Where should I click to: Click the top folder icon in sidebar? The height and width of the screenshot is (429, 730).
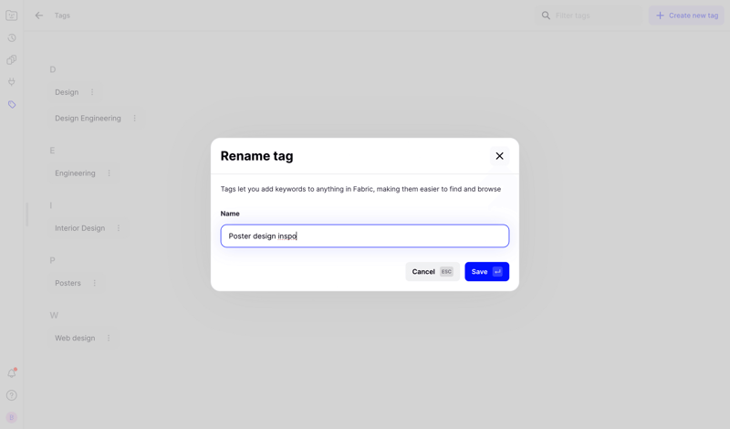point(12,16)
